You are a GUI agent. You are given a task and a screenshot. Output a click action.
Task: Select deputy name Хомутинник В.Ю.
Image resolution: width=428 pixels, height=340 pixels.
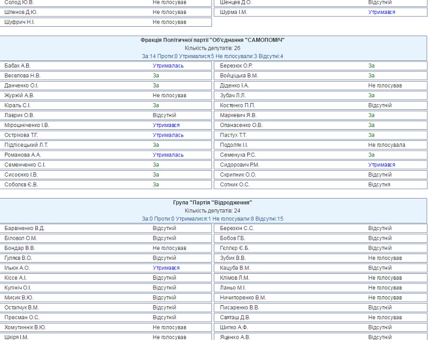25,327
